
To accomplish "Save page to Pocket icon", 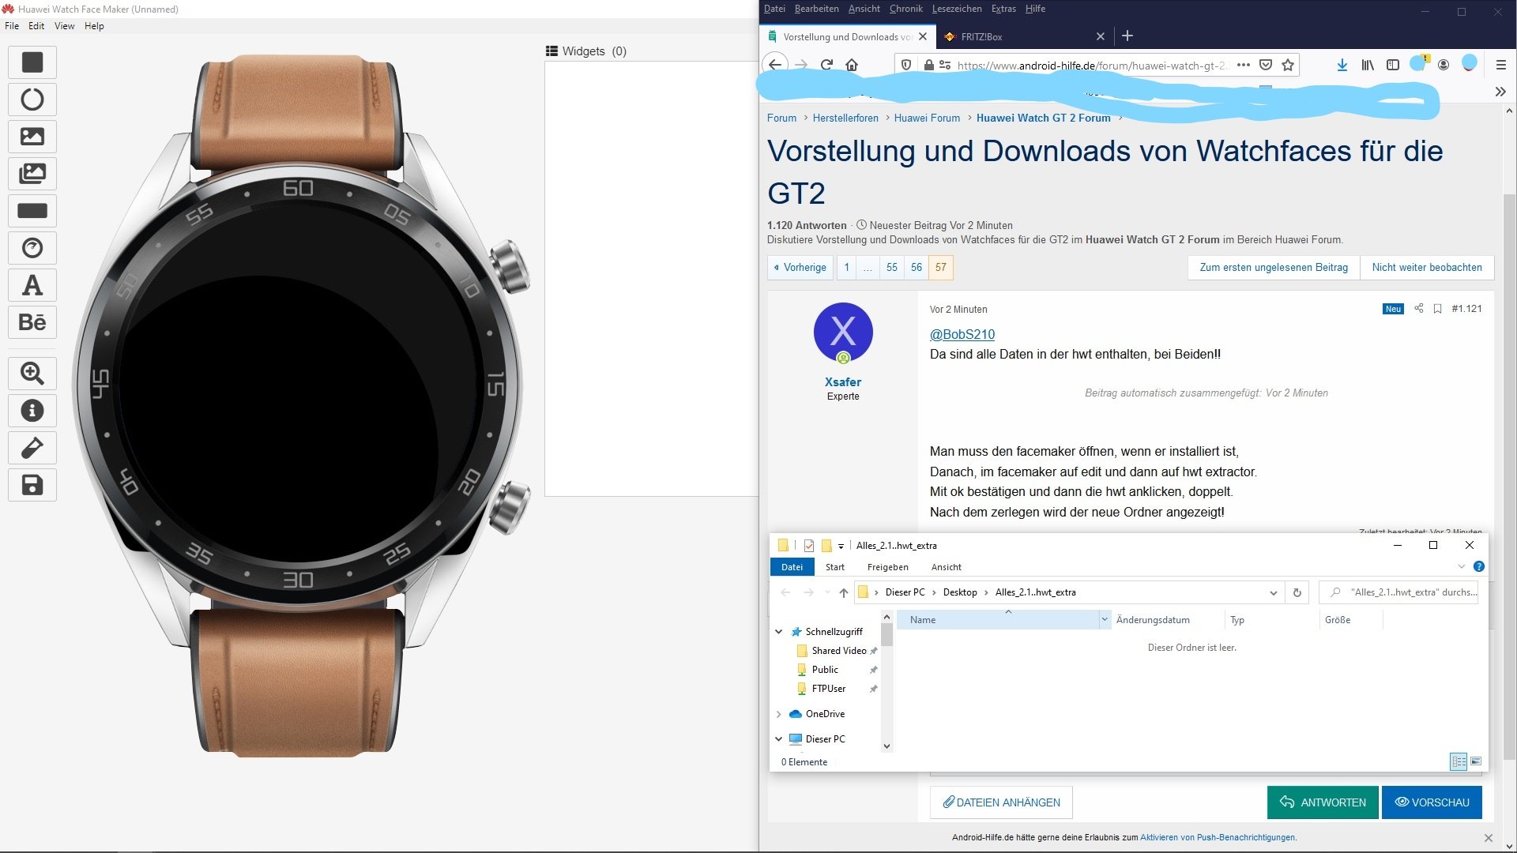I will click(x=1266, y=65).
